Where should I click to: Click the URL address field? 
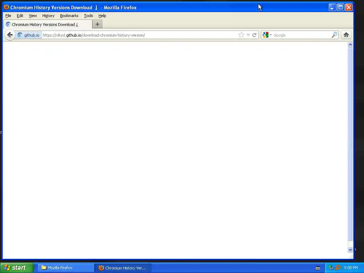click(x=139, y=35)
